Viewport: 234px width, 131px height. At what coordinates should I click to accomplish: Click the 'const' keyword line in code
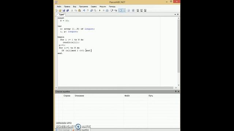[61, 18]
